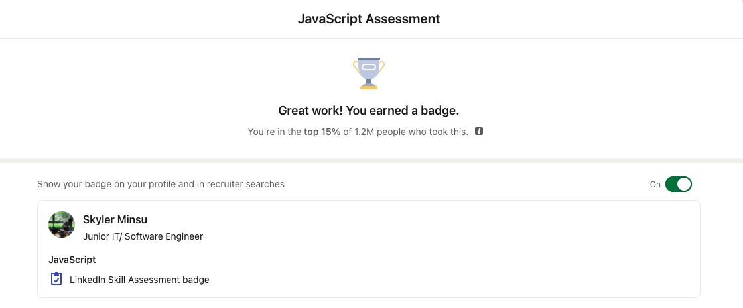
Task: Open Skyler Minsu's profile photo
Action: (x=62, y=225)
